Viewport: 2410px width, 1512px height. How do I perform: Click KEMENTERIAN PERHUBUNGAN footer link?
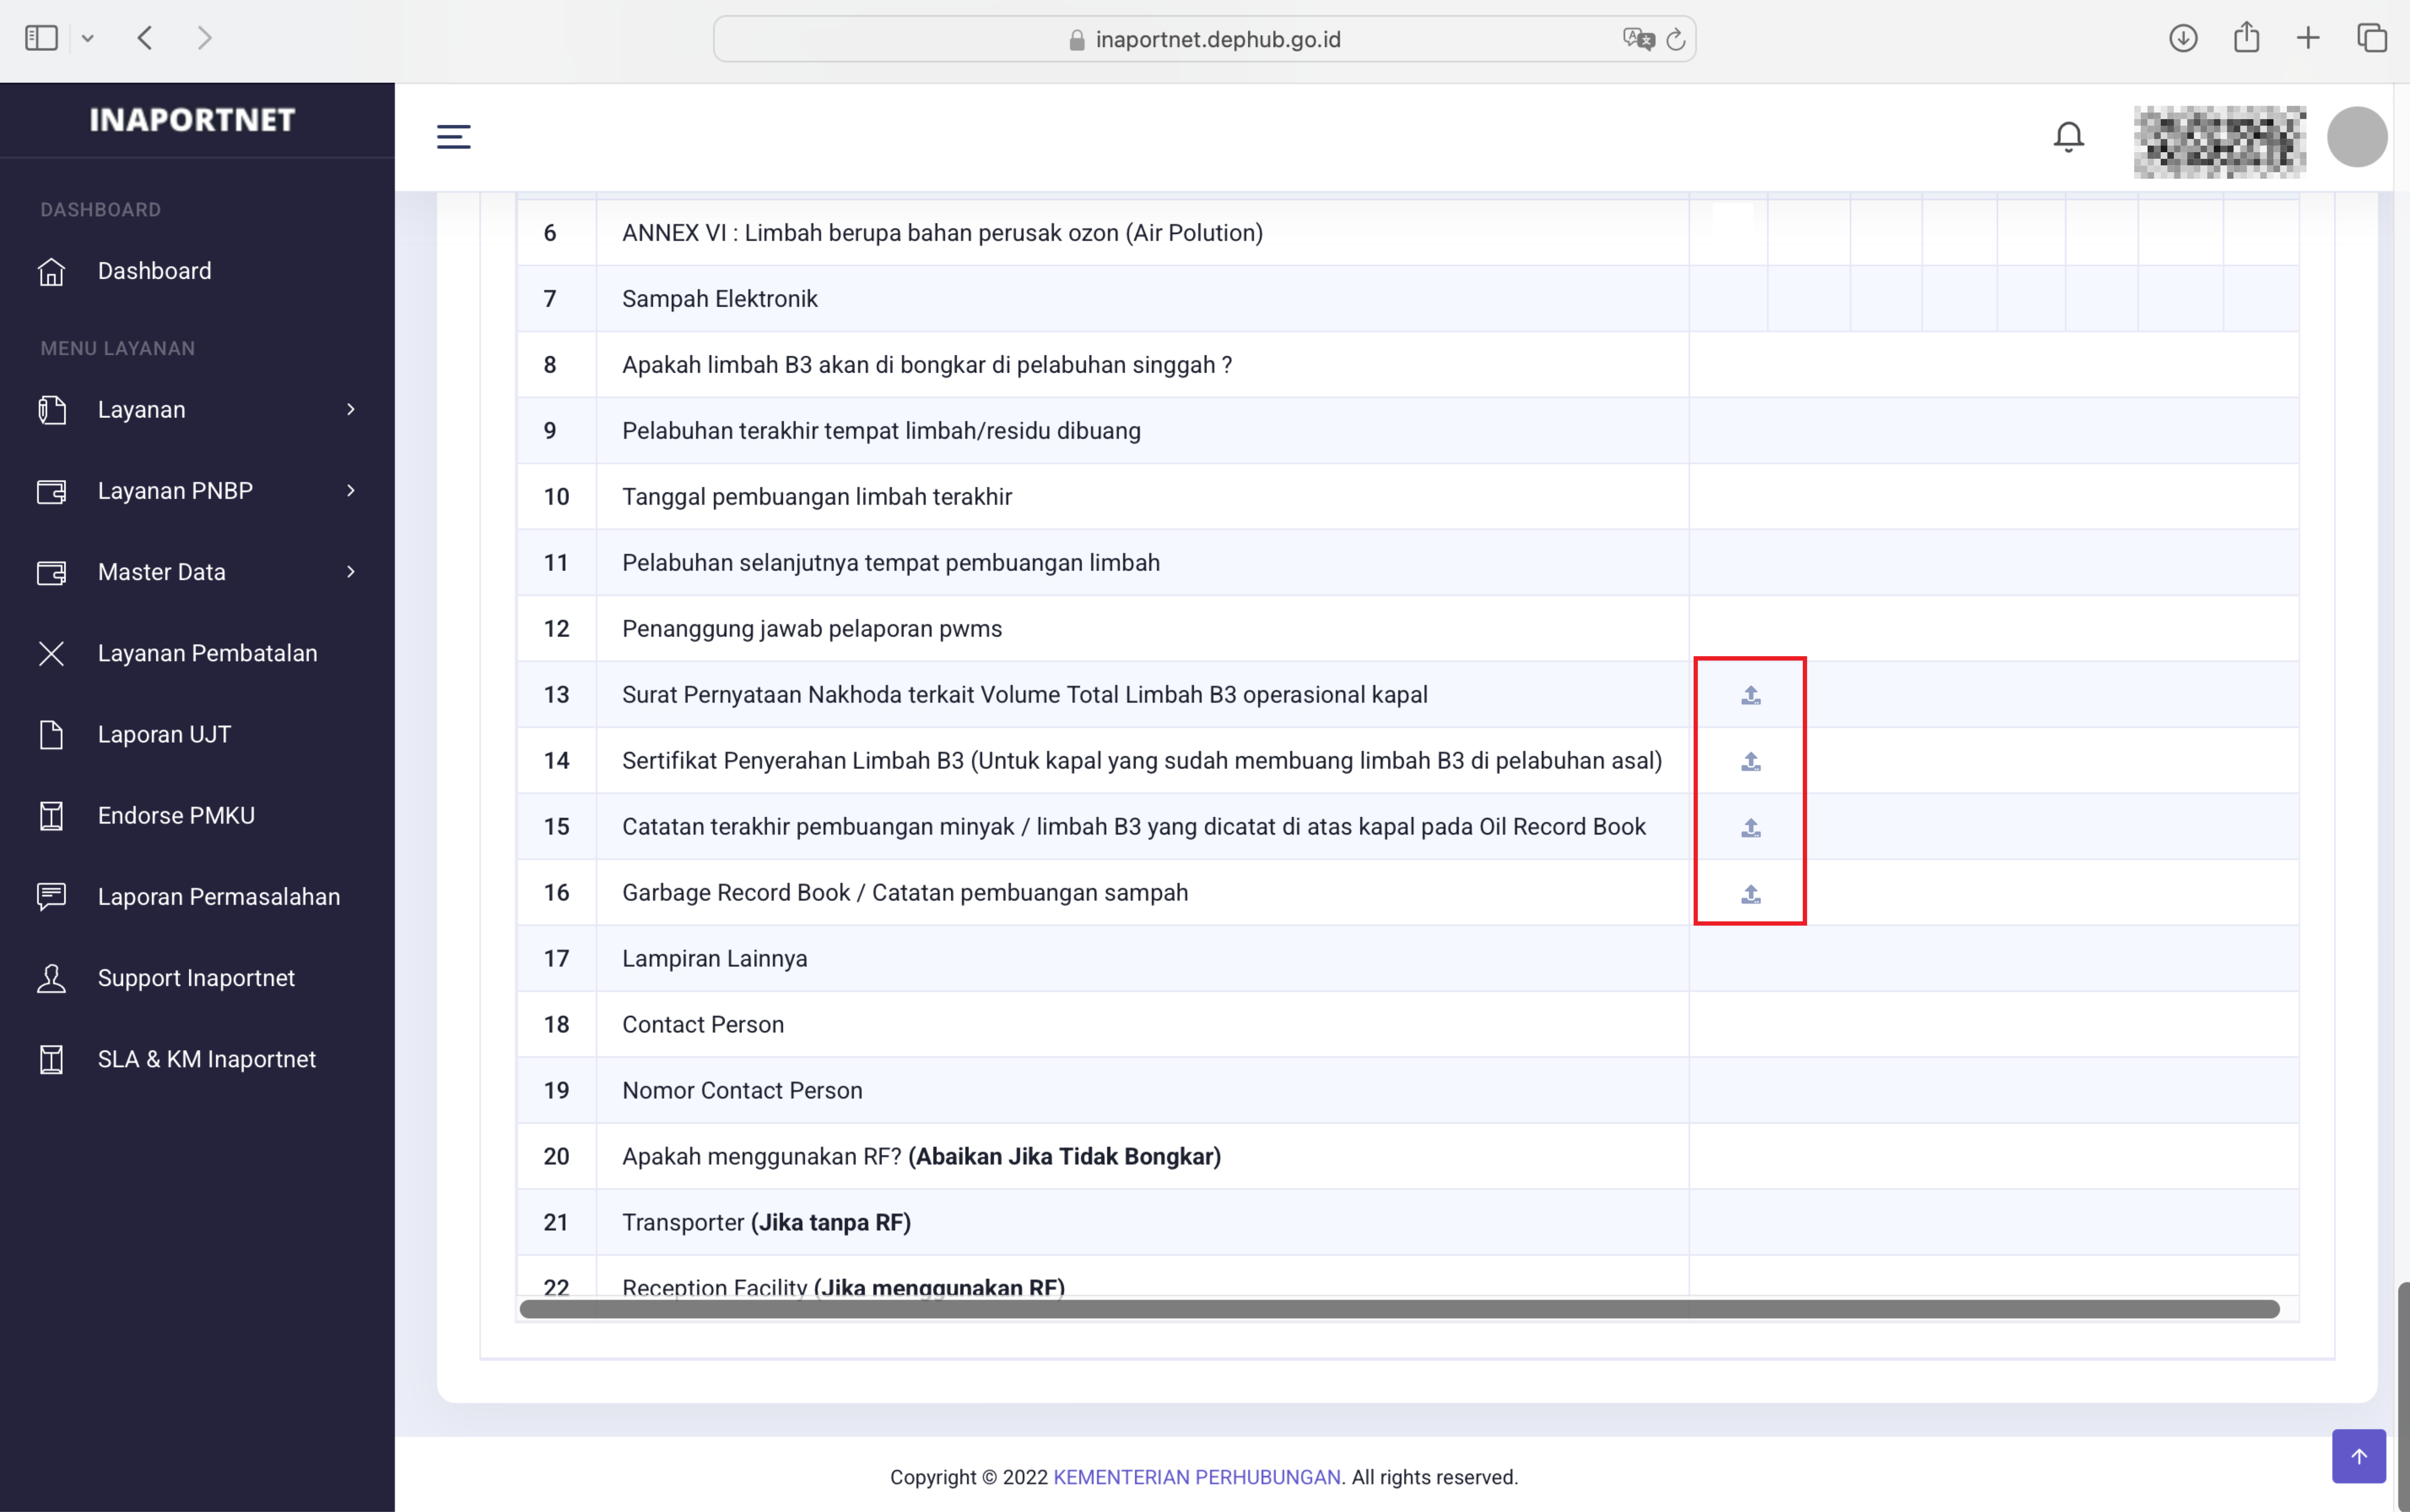[x=1196, y=1477]
